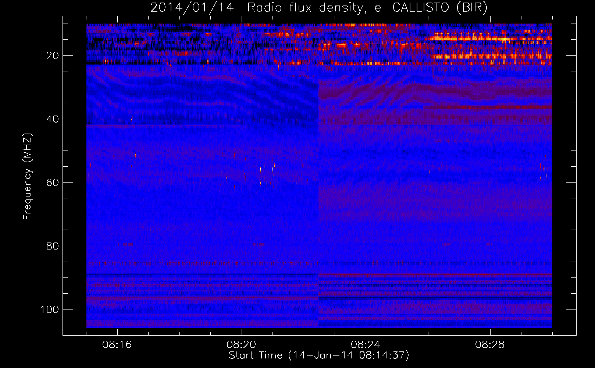The width and height of the screenshot is (595, 368).
Task: Click the 40 frequency tick label
Action: (x=53, y=119)
